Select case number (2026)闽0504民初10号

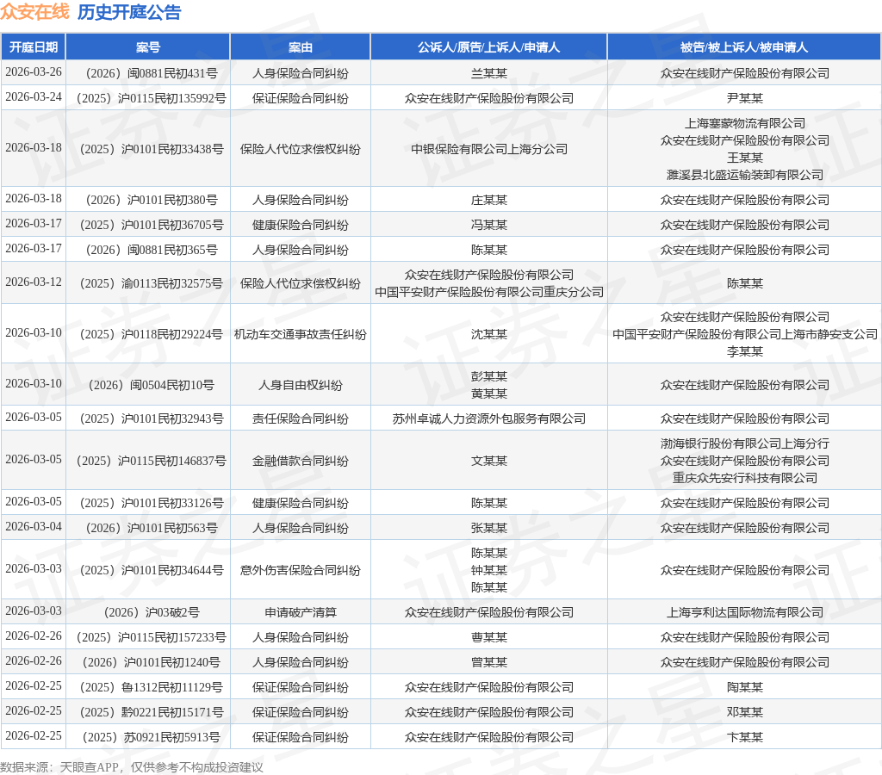click(x=152, y=385)
